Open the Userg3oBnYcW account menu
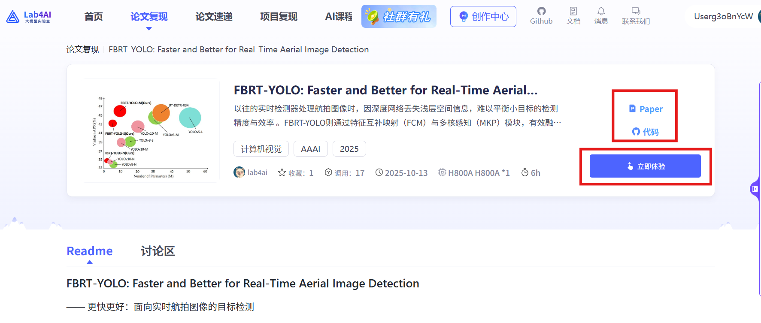 tap(723, 17)
